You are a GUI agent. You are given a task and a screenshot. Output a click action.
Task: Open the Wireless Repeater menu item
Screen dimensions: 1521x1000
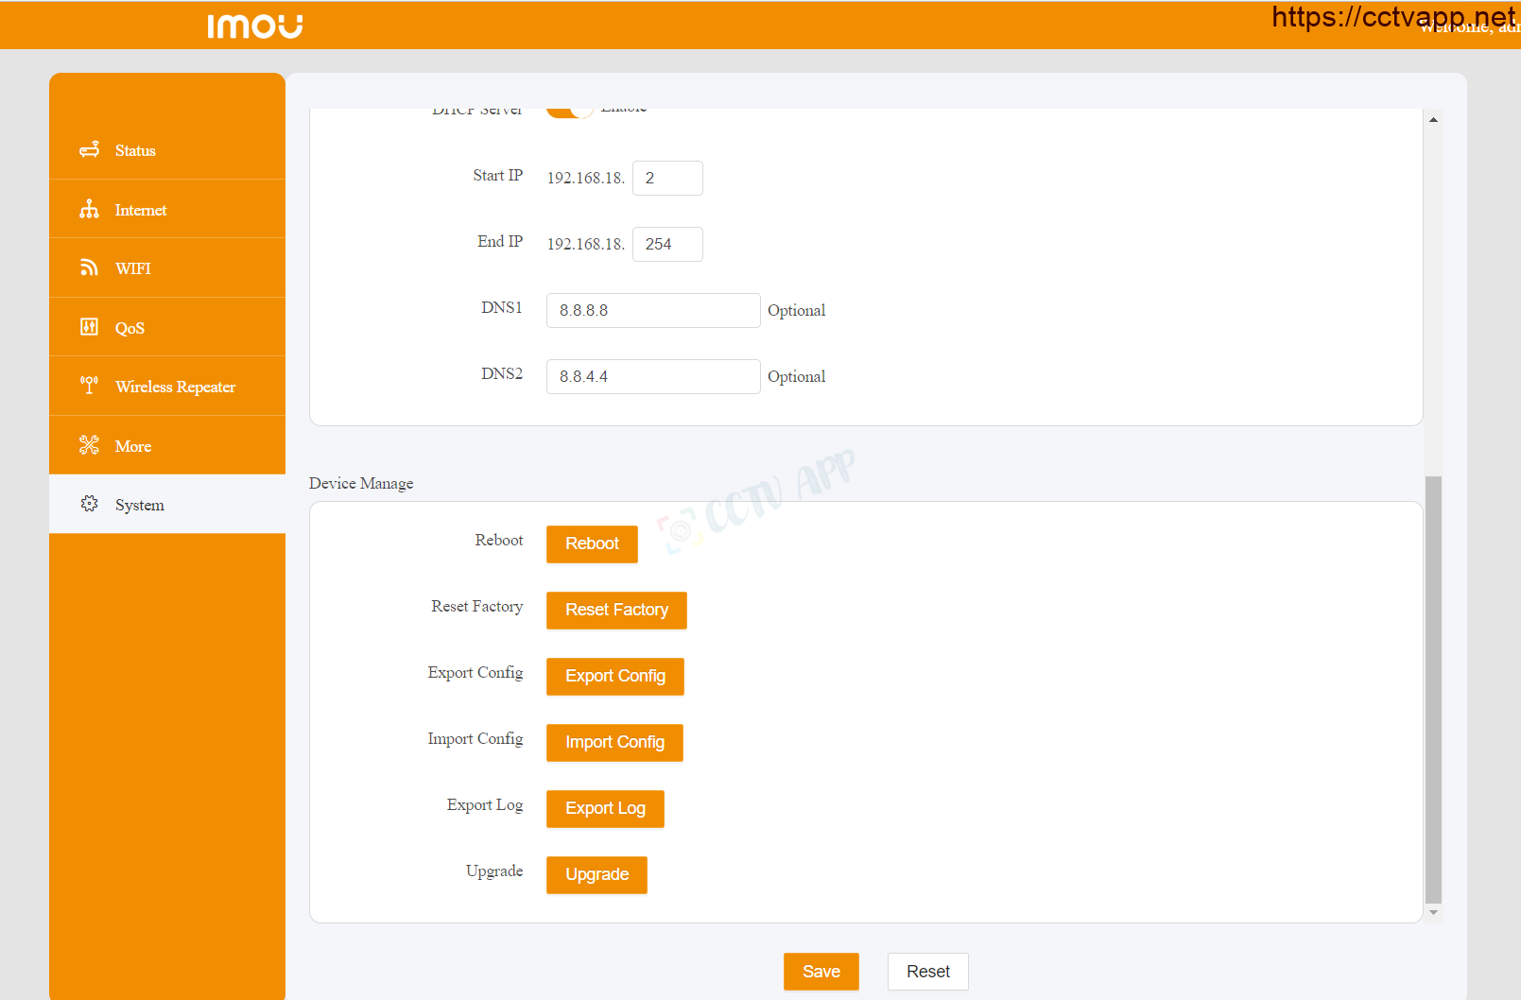(175, 387)
